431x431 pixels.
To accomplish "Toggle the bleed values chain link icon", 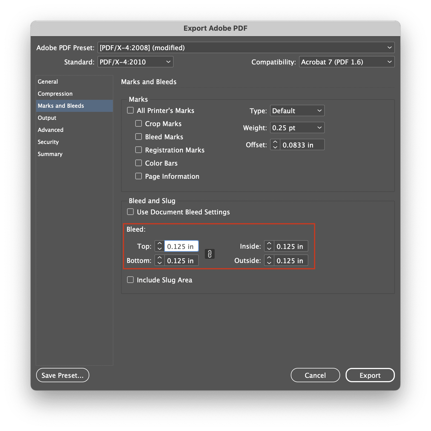I will point(209,254).
